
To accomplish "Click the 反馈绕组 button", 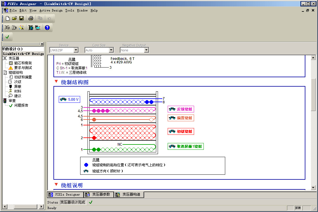I will [x=181, y=109].
